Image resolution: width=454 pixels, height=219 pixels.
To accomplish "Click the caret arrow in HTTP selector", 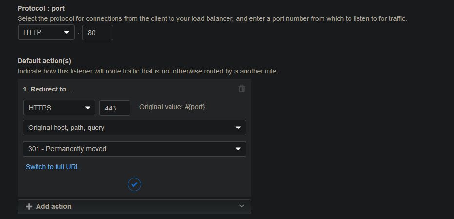I will 66,33.
